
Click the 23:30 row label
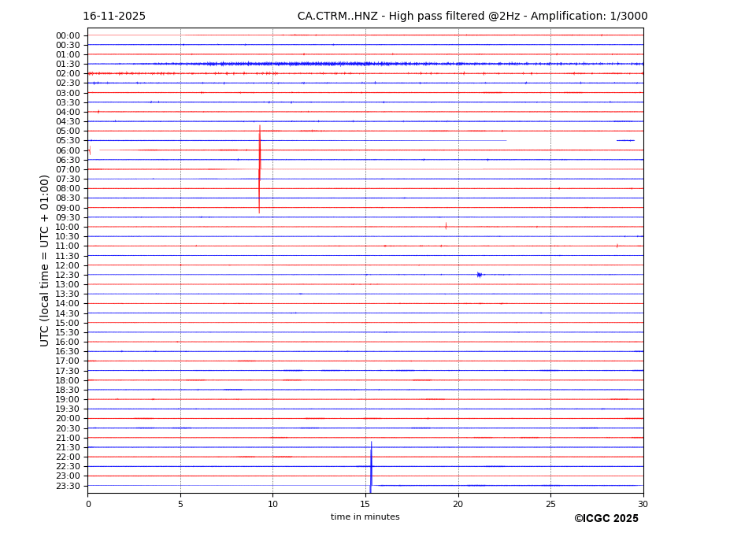pos(68,486)
